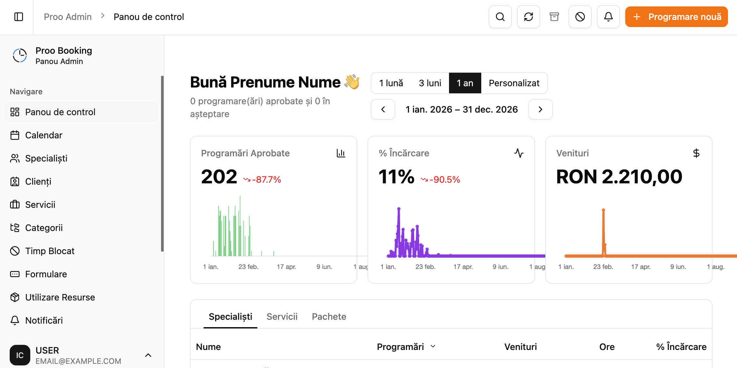Select the 1 lună range option
737x368 pixels.
(x=391, y=83)
